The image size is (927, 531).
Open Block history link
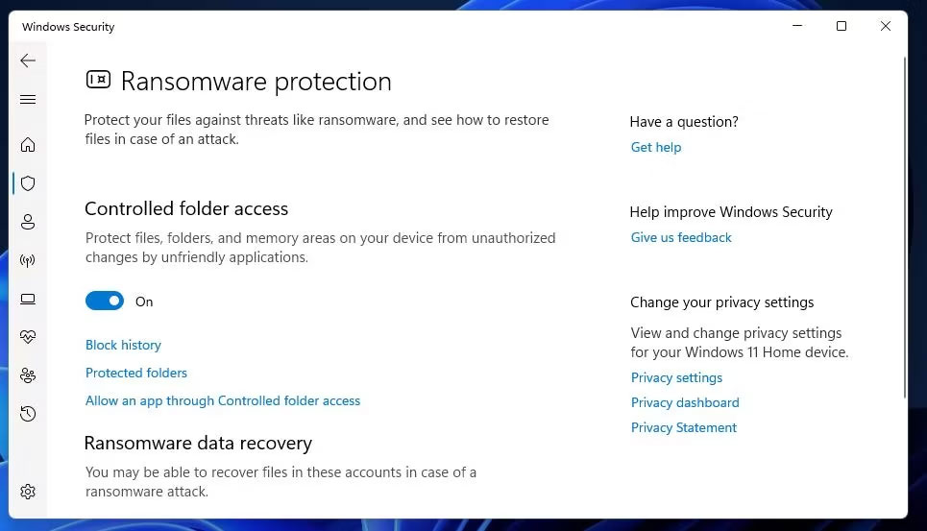(123, 345)
